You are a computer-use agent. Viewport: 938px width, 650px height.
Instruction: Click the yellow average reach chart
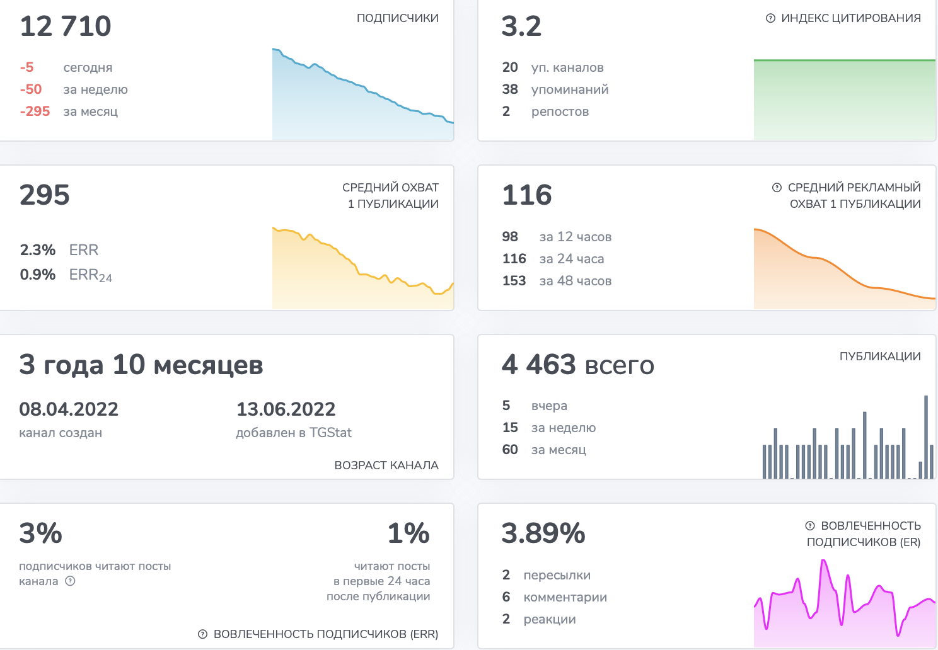pyautogui.click(x=363, y=268)
